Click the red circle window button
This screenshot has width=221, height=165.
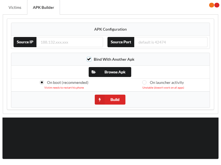coord(217,5)
